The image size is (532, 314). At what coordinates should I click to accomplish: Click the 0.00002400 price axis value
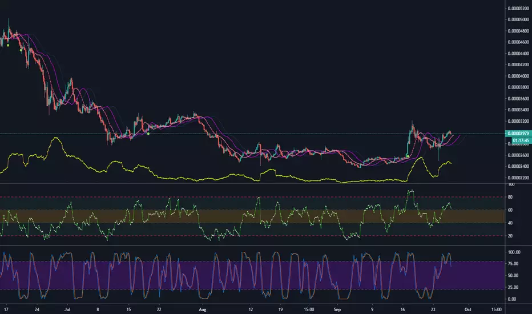518,166
